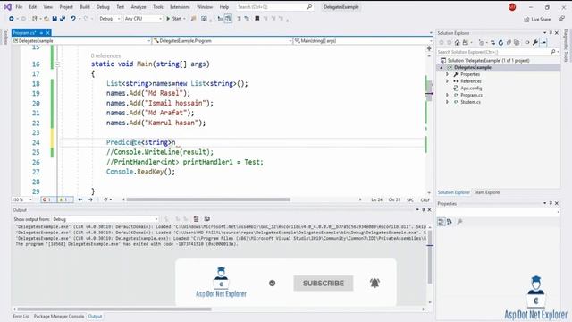Open the editor zoom level dropdown
The image size is (572, 322).
pos(22,199)
